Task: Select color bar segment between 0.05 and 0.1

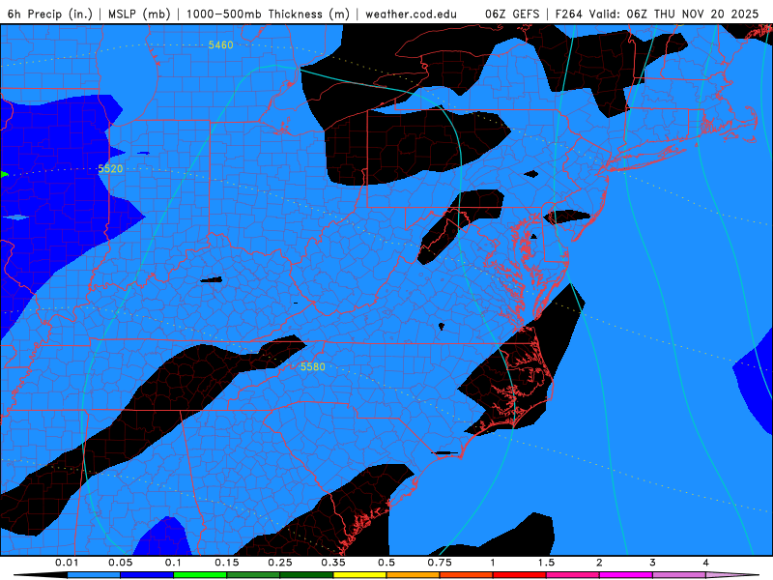Action: click(x=147, y=575)
